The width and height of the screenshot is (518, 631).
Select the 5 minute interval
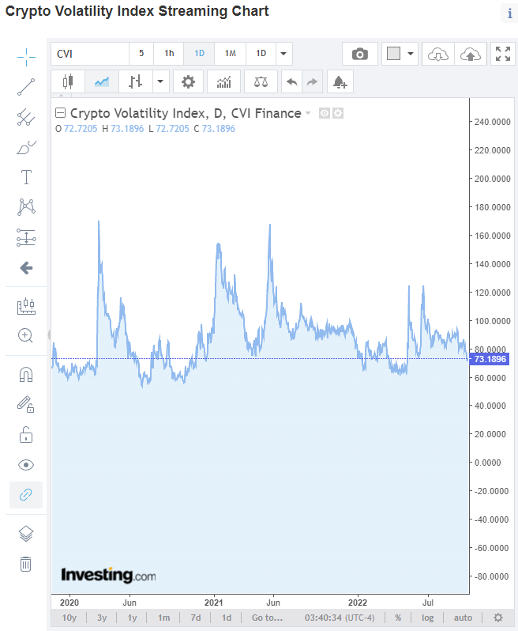tap(141, 54)
